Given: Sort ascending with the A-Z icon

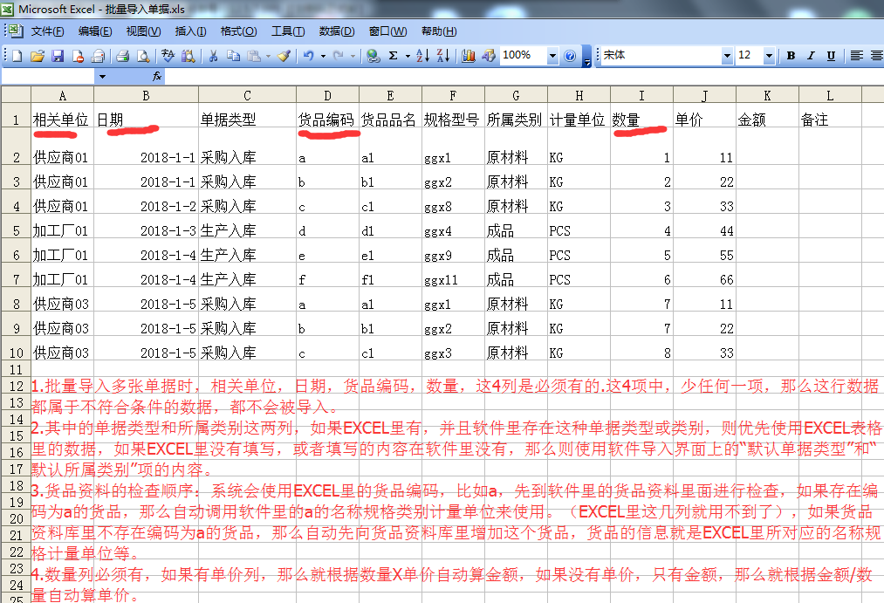Looking at the screenshot, I should [421, 56].
